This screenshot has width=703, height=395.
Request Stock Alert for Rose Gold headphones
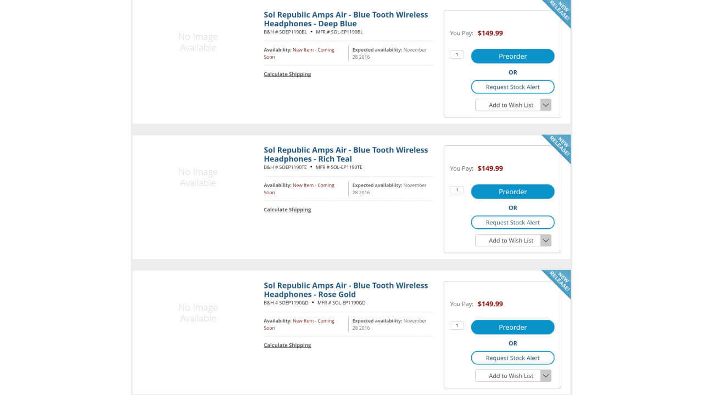[x=512, y=358]
